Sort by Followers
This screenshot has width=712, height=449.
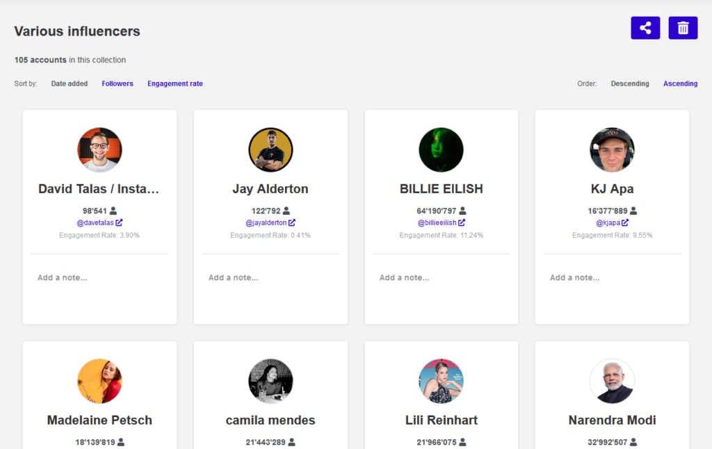point(118,83)
